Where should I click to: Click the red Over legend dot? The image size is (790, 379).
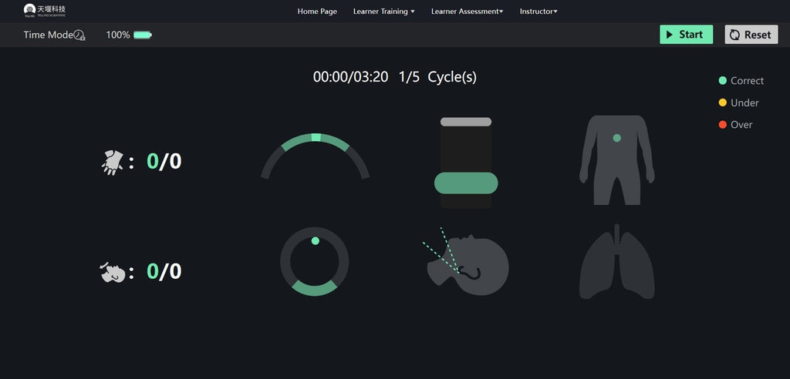pyautogui.click(x=723, y=125)
